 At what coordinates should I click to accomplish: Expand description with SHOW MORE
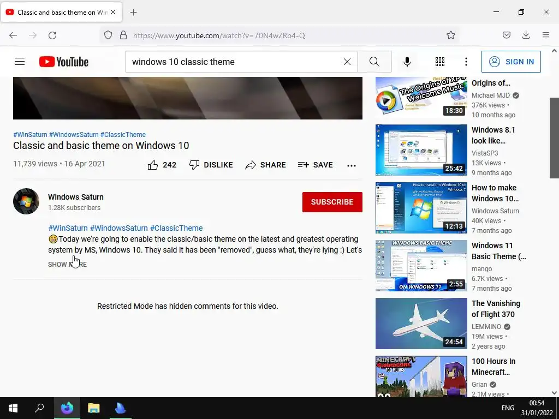click(67, 265)
